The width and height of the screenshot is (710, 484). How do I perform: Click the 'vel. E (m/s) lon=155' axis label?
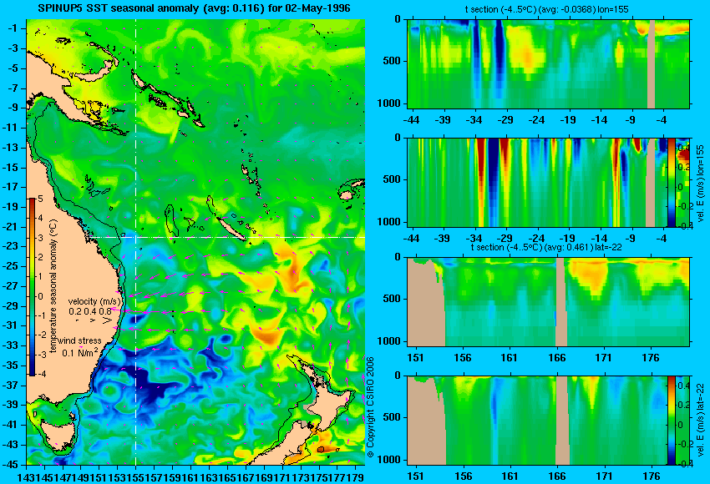pos(701,183)
